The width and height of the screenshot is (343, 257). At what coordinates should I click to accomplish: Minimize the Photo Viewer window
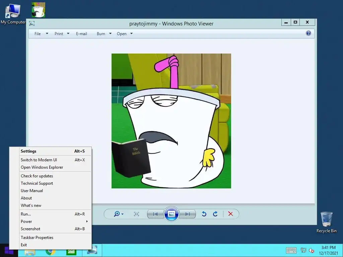286,22
